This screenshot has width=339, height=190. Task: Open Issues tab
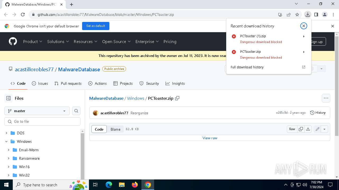40,83
